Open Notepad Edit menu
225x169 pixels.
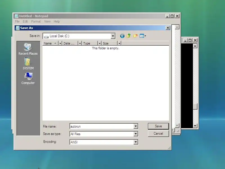25,21
